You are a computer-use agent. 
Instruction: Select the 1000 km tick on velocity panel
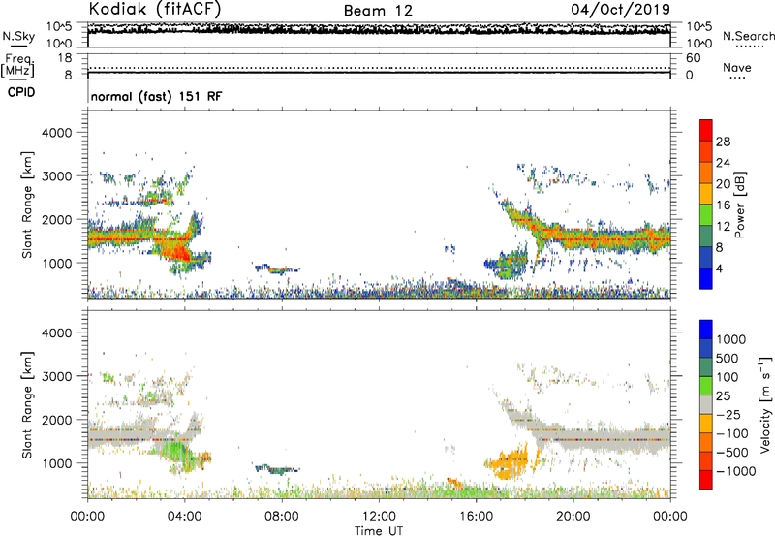[56, 463]
